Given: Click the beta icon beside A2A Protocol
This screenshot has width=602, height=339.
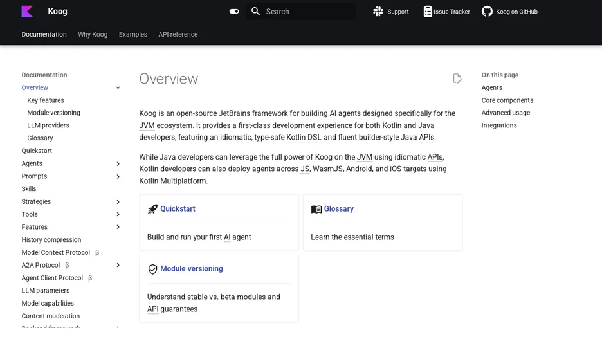Looking at the screenshot, I should [67, 265].
